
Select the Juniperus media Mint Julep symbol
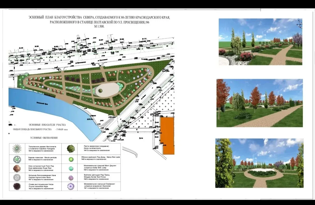pos(71,168)
